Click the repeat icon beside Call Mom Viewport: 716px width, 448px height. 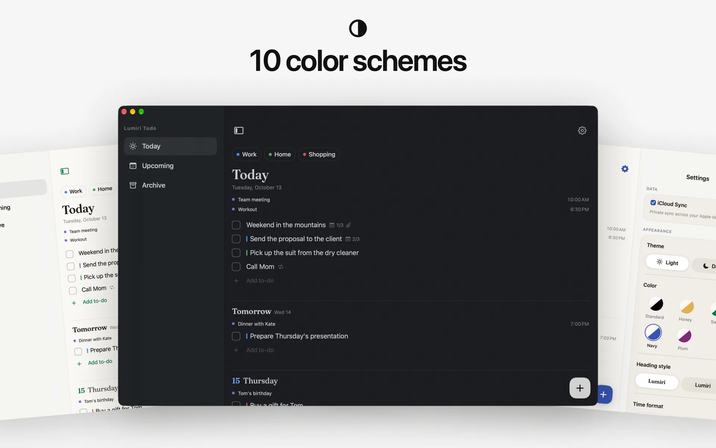[x=281, y=267]
